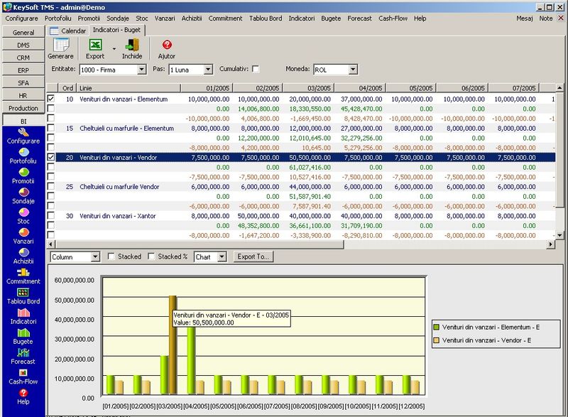Click Note in the menu bar
The width and height of the screenshot is (568, 417).
[545, 18]
